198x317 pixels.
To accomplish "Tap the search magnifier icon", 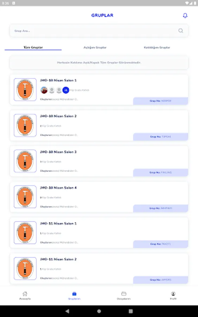I will coord(181,31).
